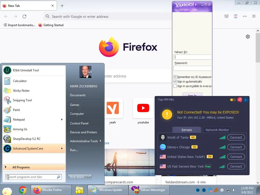The width and height of the screenshot is (260, 195).
Task: Click the Shut down button
Action: [x=77, y=177]
